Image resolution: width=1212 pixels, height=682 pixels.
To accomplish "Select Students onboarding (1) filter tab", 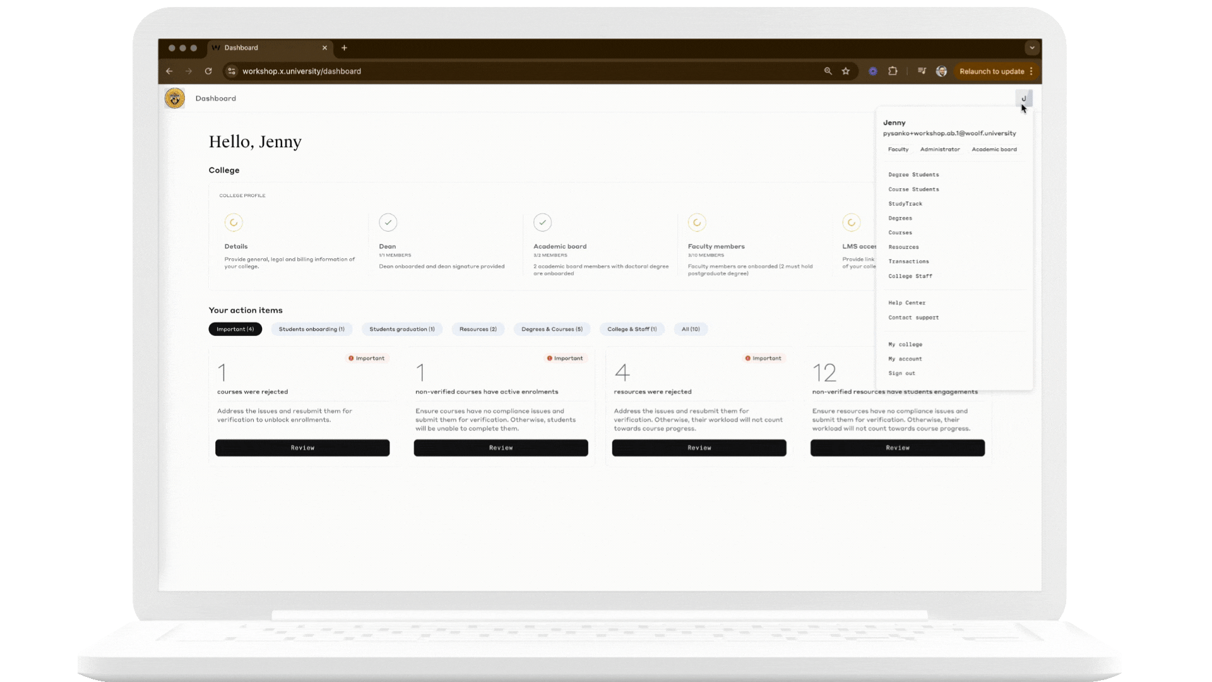I will (311, 329).
